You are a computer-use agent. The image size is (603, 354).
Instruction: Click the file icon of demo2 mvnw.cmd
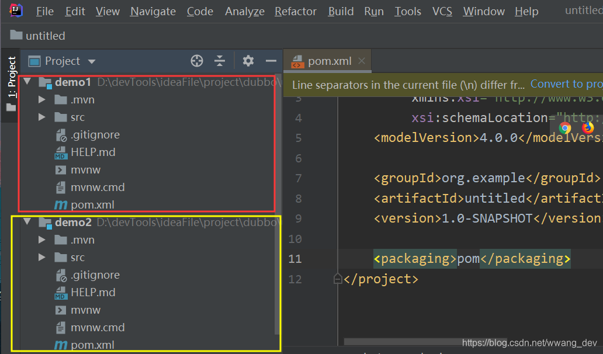point(61,328)
